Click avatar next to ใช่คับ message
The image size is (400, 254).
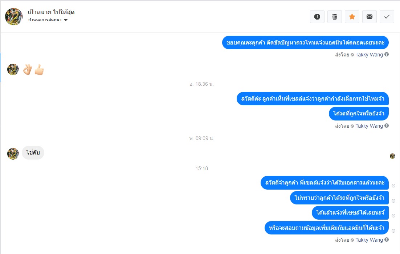click(x=13, y=154)
